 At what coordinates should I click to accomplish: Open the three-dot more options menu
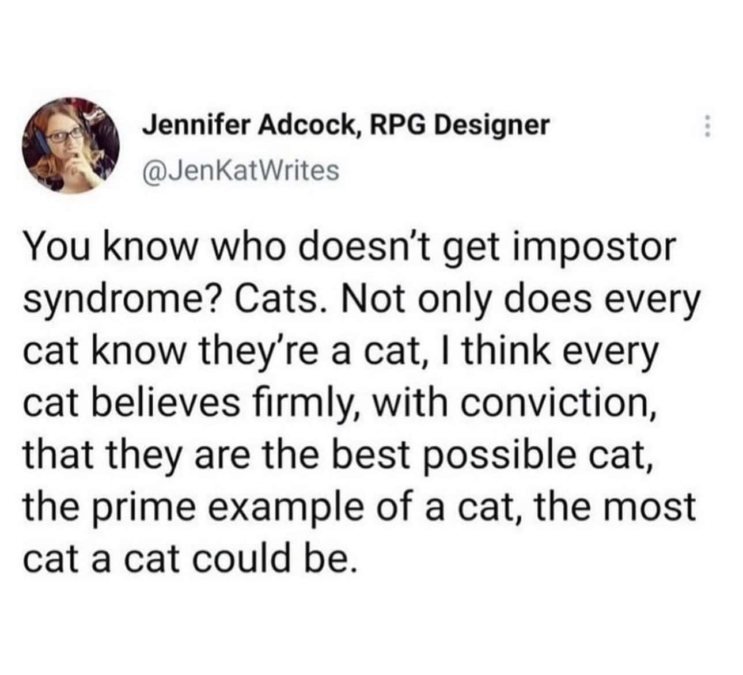[708, 126]
